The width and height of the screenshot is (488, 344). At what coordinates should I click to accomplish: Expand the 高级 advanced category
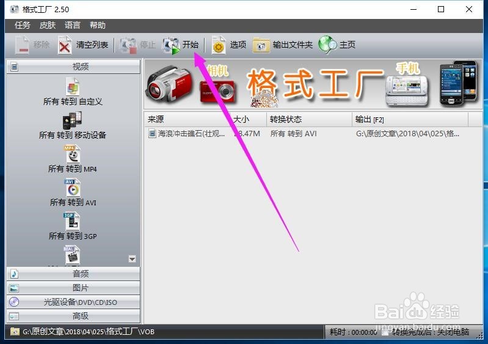[73, 317]
